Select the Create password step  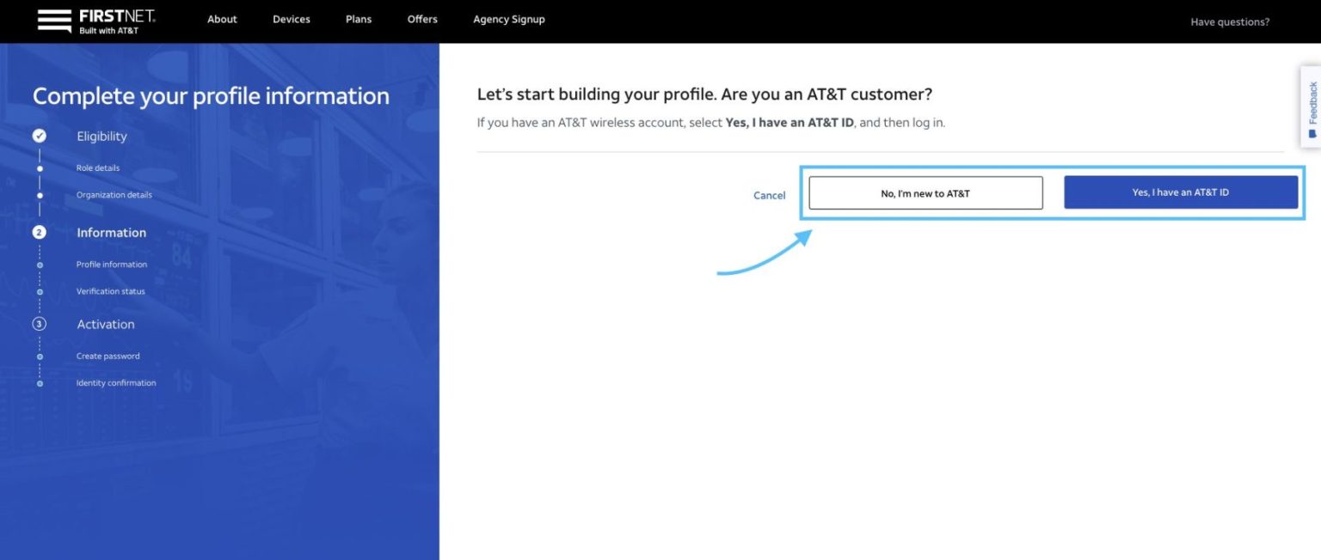[108, 356]
